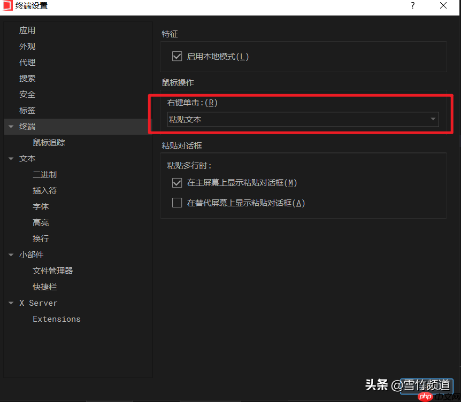This screenshot has height=402, width=461.
Task: Open Extensions under X Server
Action: pyautogui.click(x=57, y=319)
